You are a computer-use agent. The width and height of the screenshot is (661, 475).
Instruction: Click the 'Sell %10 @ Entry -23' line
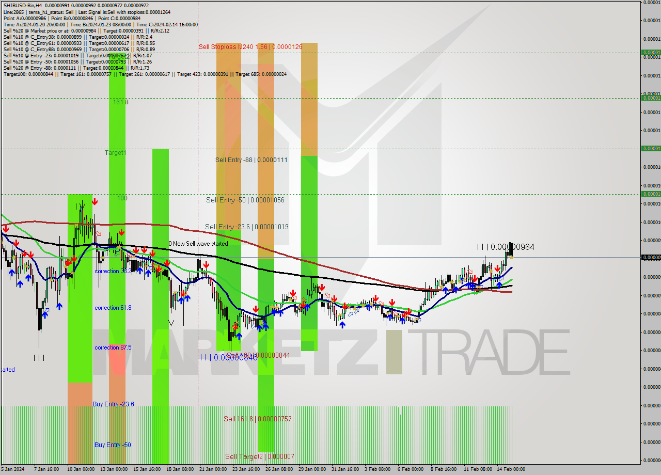click(x=77, y=55)
